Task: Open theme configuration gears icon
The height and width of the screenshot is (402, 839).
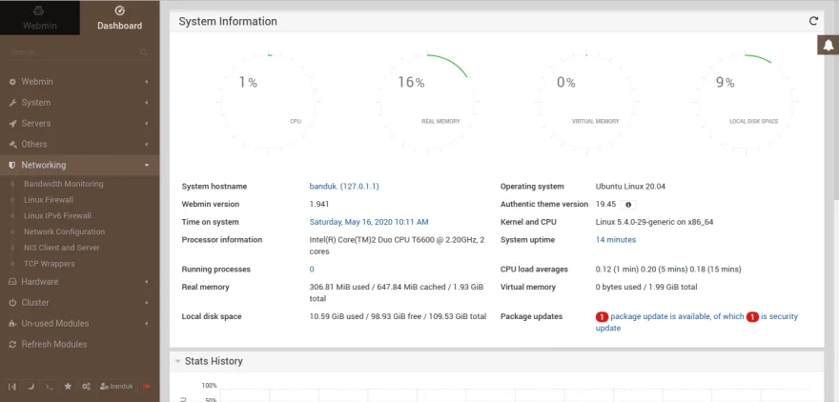Action: [86, 386]
